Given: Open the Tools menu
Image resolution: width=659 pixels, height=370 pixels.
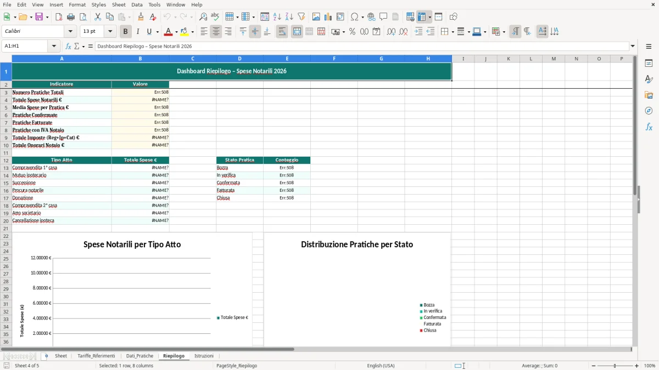Looking at the screenshot, I should click(154, 4).
